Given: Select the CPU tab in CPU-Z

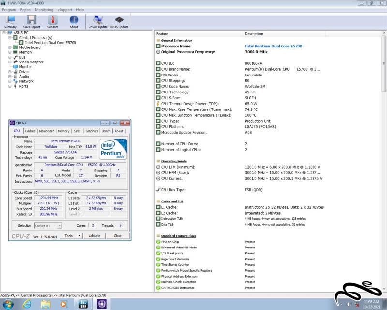Looking at the screenshot, I should 17,131.
